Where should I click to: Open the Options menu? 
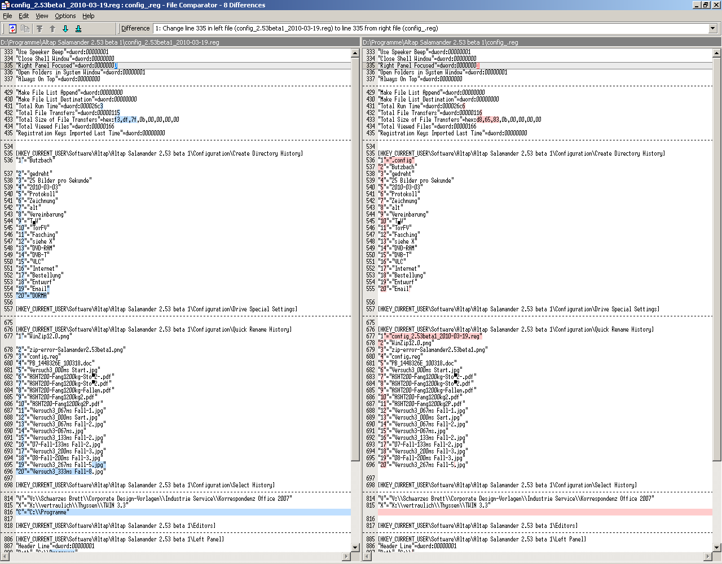tap(65, 16)
